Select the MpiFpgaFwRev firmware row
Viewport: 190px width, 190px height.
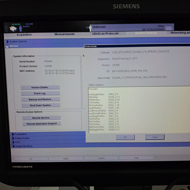(x=104, y=130)
